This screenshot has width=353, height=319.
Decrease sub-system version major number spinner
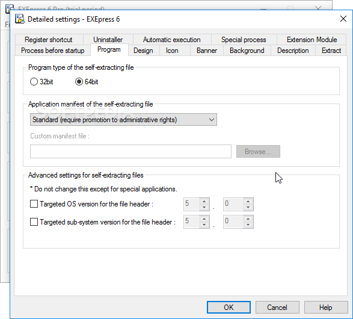tap(204, 225)
